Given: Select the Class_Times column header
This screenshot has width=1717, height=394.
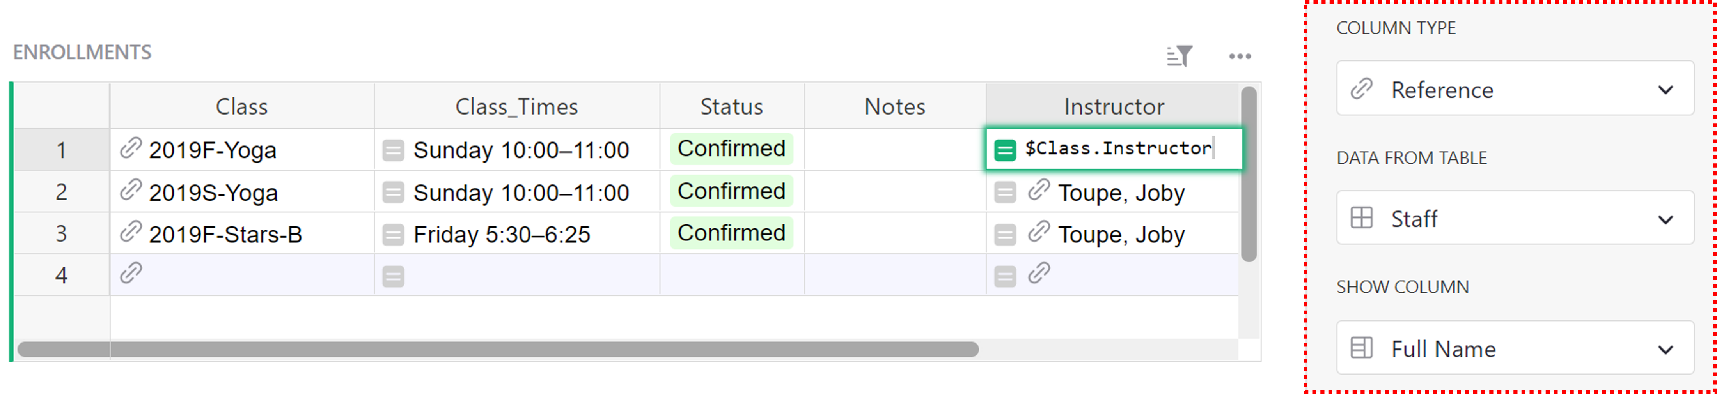Looking at the screenshot, I should (x=516, y=106).
